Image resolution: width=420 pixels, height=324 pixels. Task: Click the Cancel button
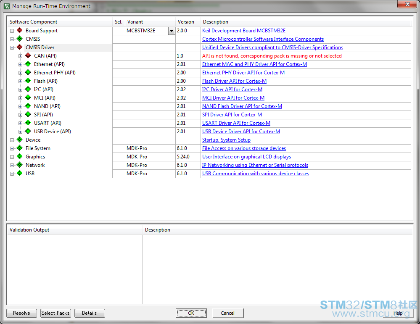228,313
